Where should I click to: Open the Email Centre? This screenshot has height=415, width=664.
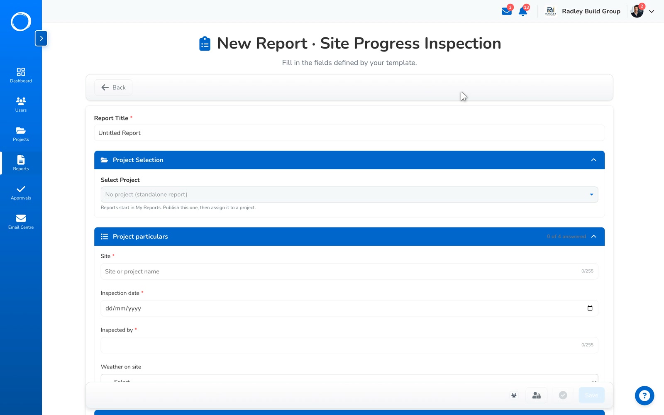[21, 222]
